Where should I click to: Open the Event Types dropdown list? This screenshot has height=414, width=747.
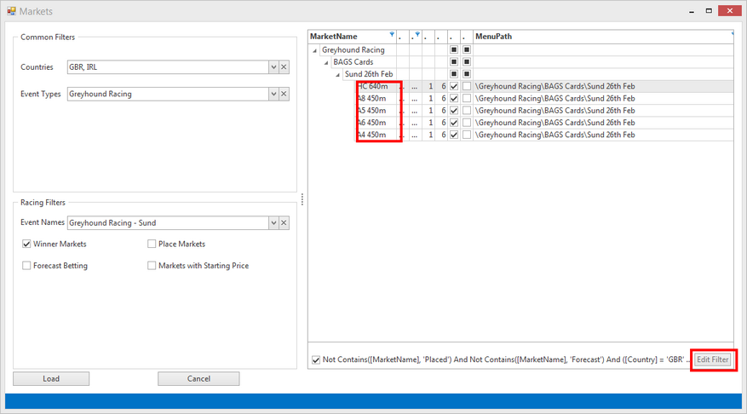click(273, 94)
